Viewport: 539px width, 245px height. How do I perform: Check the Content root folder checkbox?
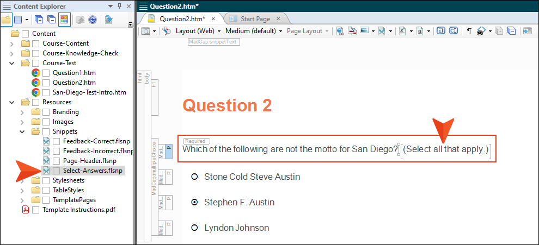(x=25, y=34)
